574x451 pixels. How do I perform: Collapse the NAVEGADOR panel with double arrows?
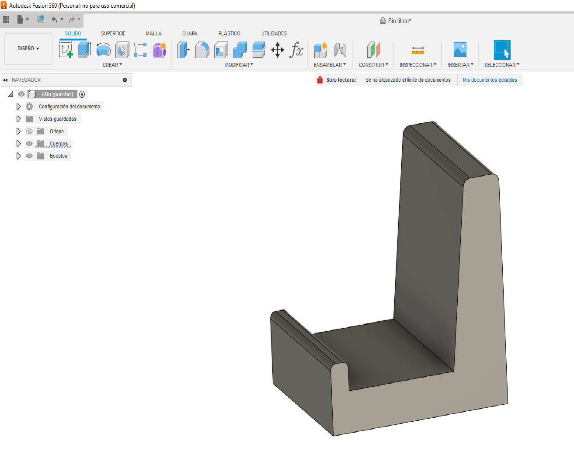click(5, 80)
